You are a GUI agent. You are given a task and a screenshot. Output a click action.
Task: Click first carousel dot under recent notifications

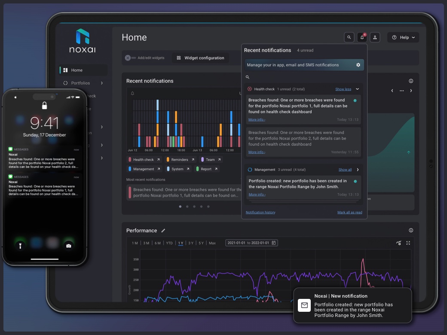pos(180,207)
